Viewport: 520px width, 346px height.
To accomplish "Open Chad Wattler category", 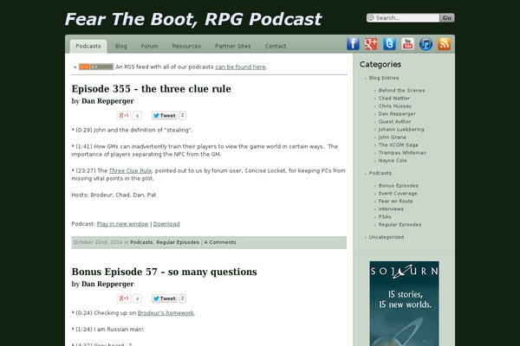I will coord(394,99).
